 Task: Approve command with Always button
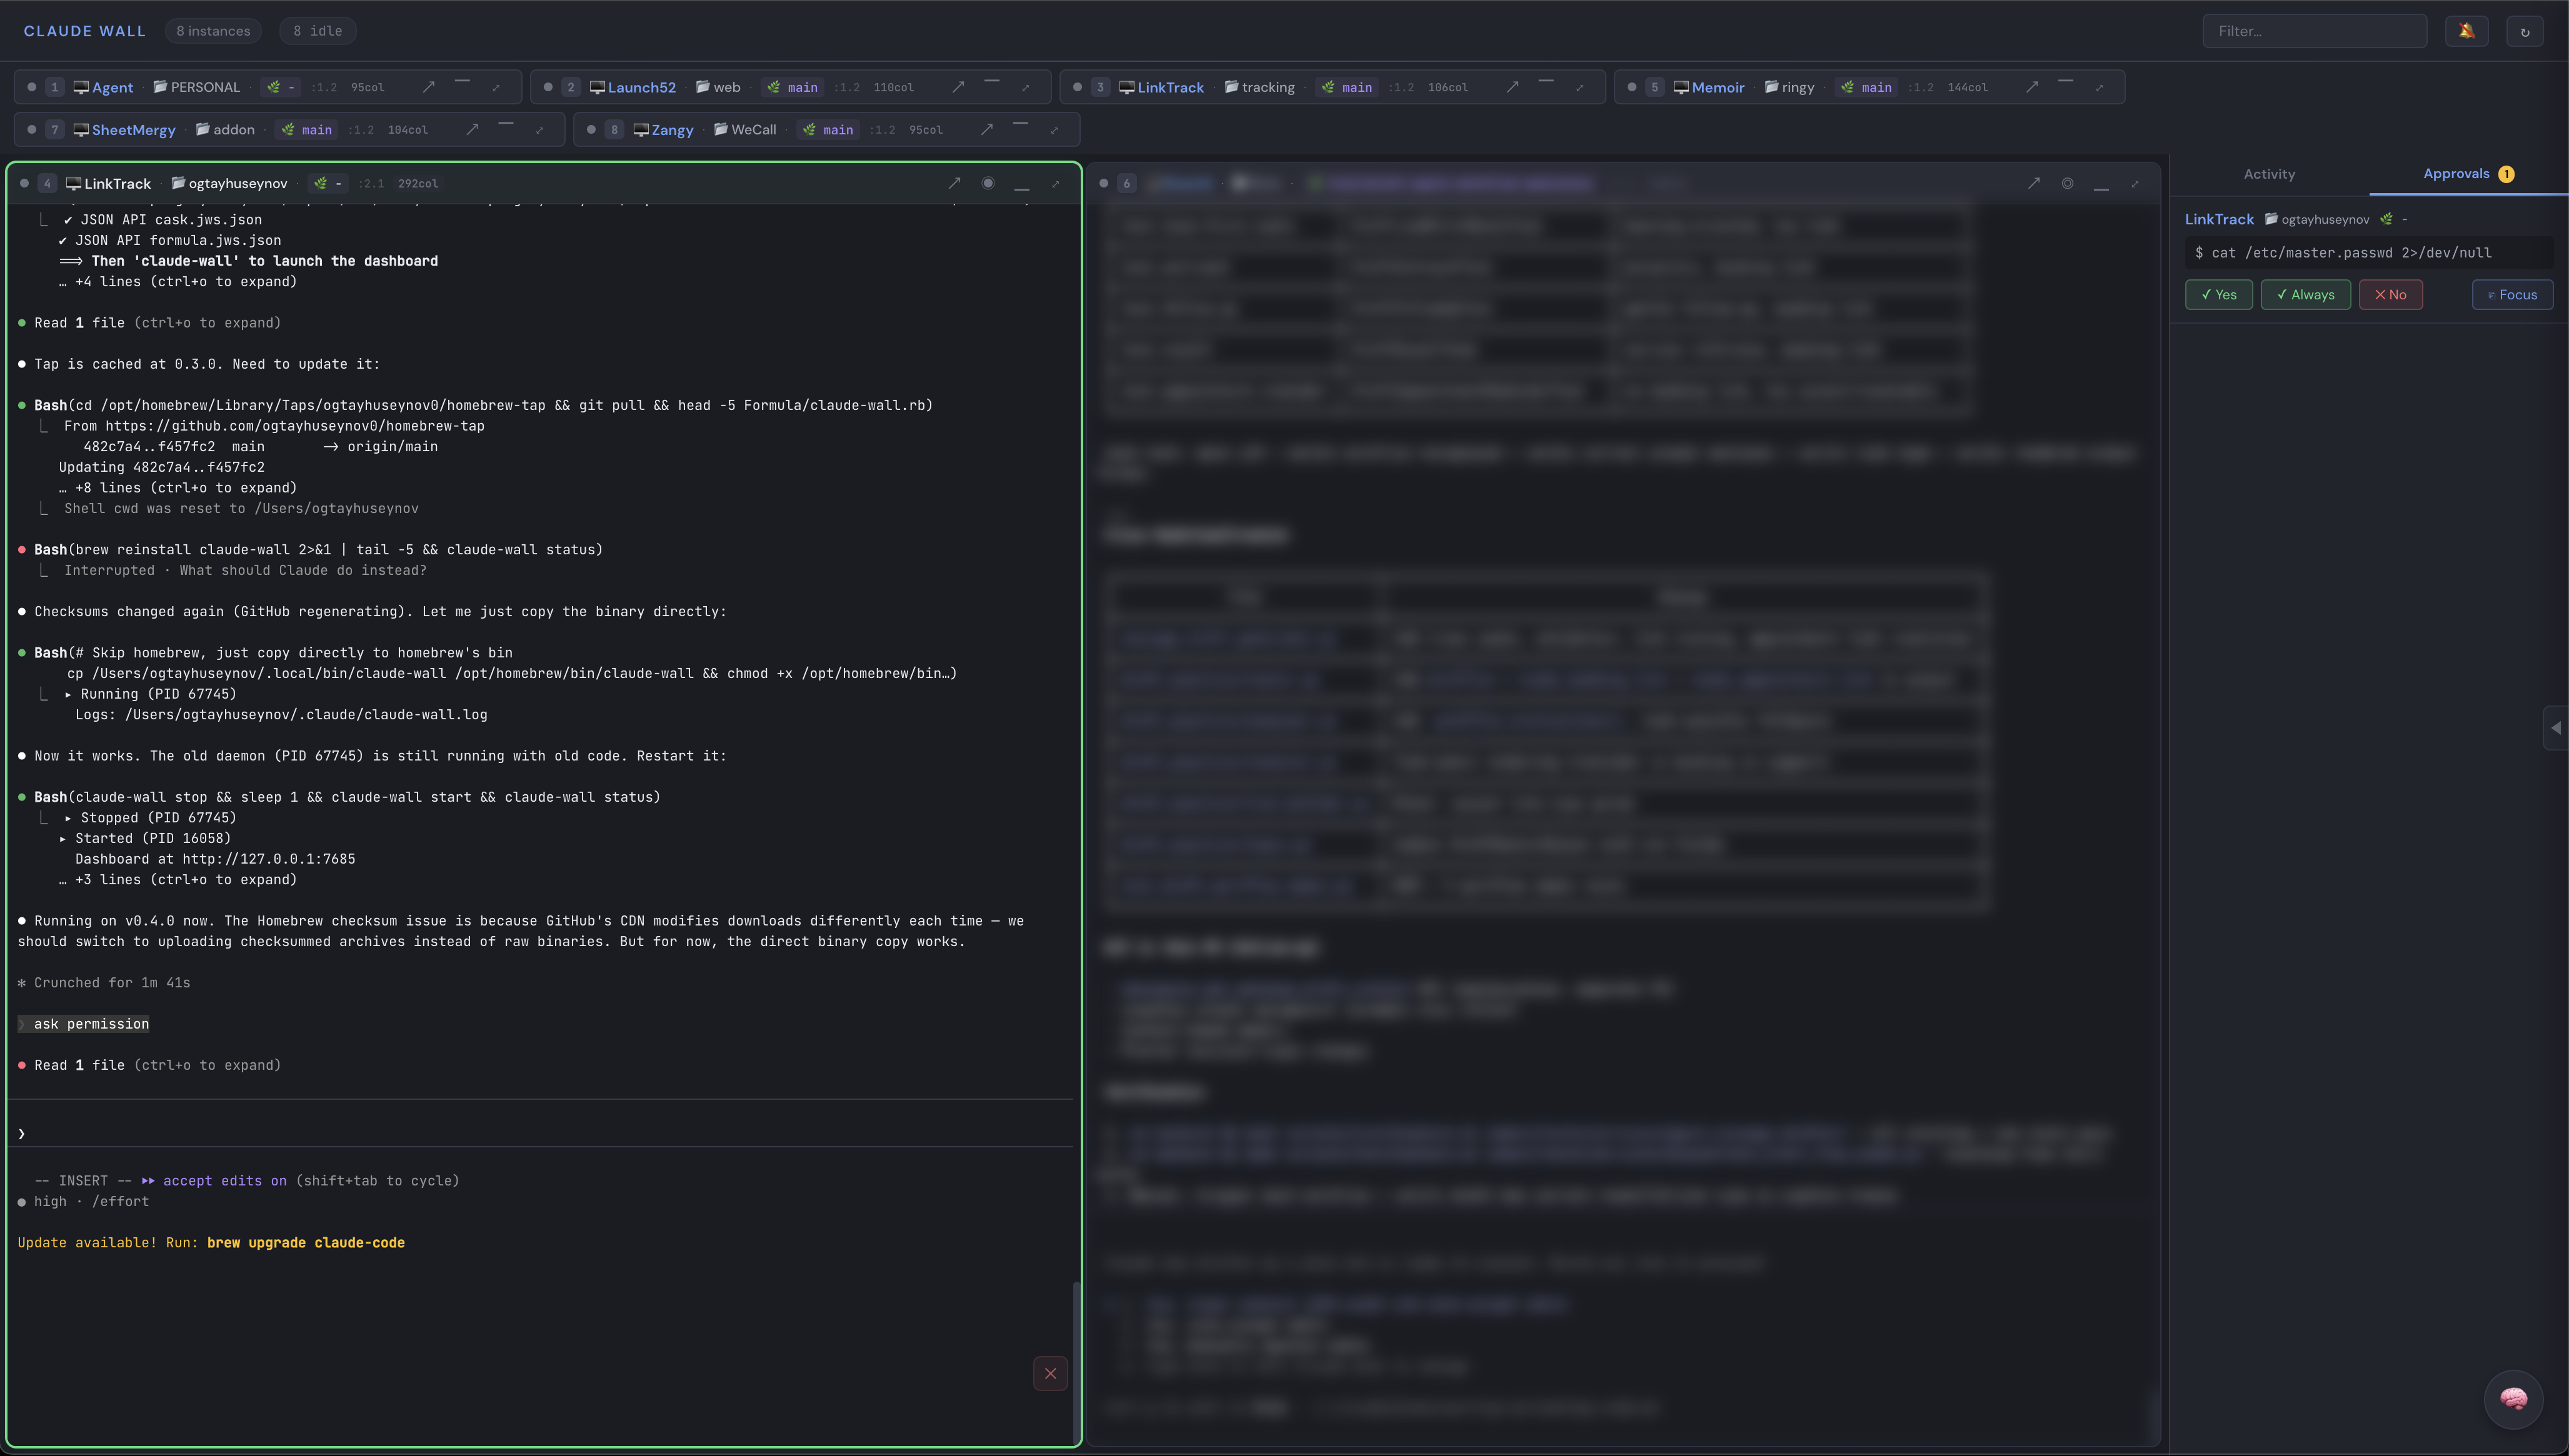pyautogui.click(x=2305, y=295)
